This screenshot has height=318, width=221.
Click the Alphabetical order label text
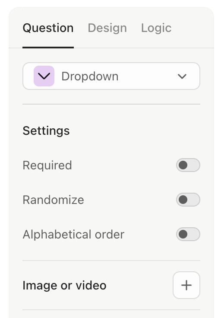pyautogui.click(x=73, y=235)
